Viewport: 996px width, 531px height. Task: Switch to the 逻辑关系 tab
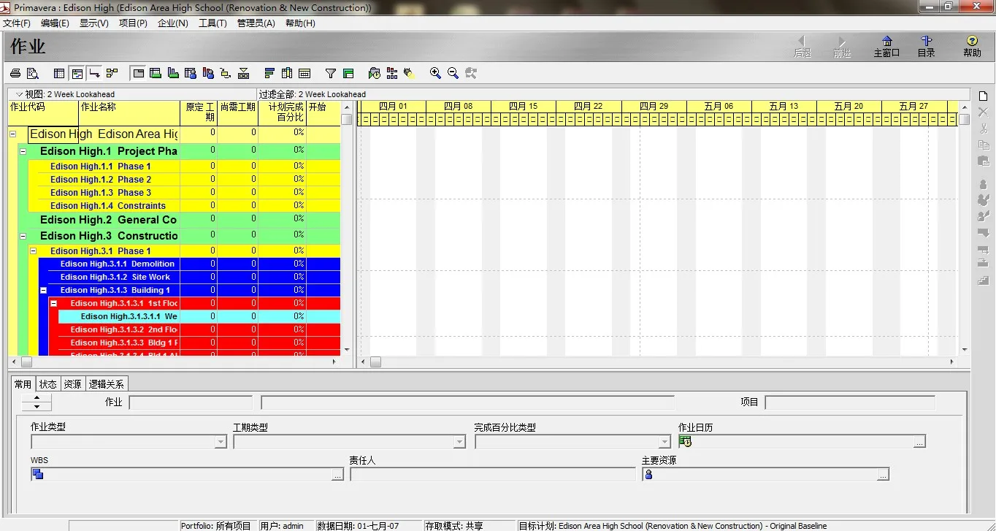[107, 384]
